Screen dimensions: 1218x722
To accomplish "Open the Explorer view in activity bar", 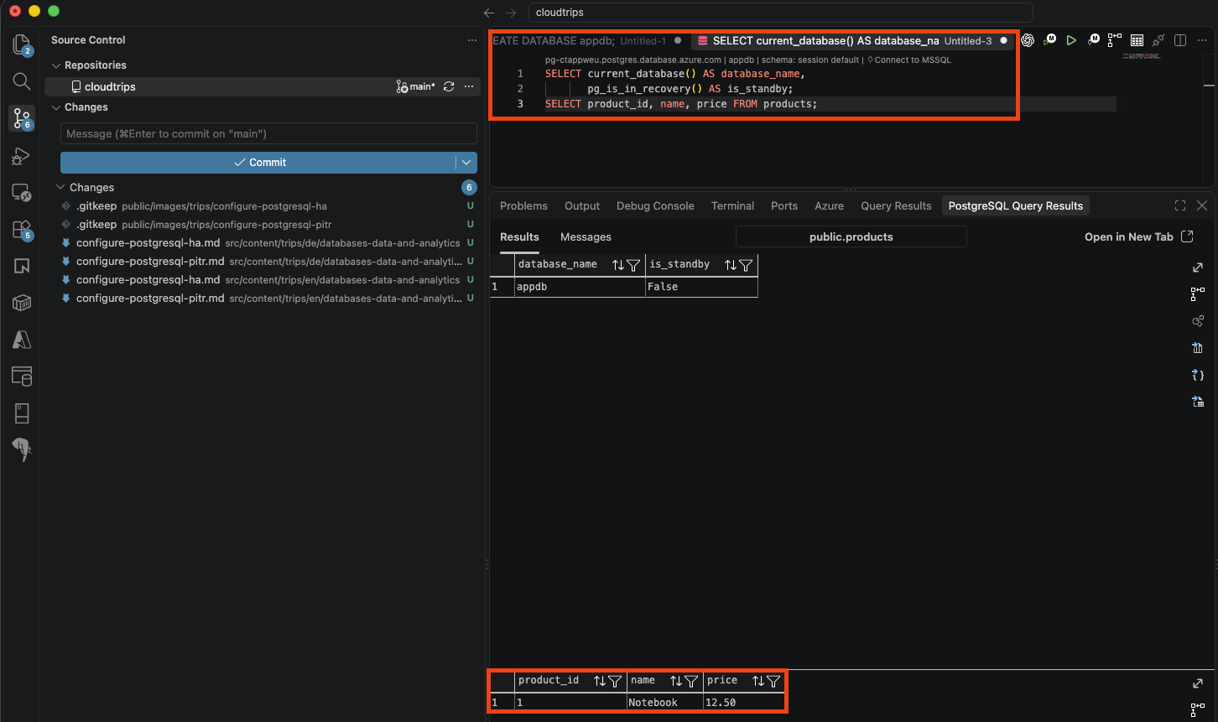I will (22, 44).
